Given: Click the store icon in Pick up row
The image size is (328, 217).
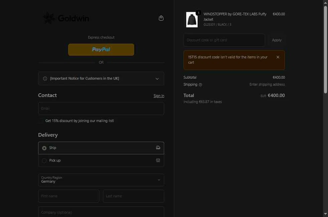Looking at the screenshot, I should [158, 160].
